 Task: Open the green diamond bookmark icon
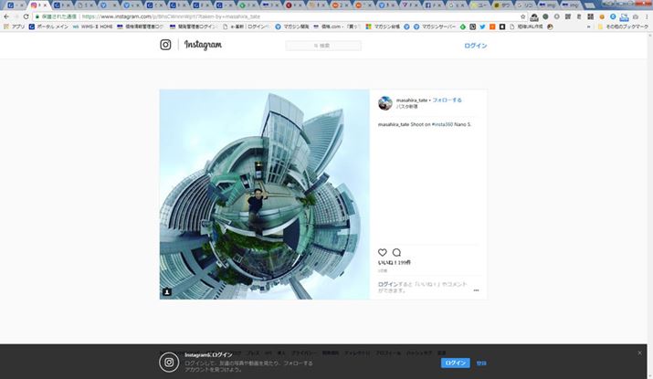click(x=463, y=26)
